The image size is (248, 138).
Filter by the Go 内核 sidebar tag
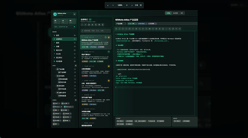tap(65, 104)
